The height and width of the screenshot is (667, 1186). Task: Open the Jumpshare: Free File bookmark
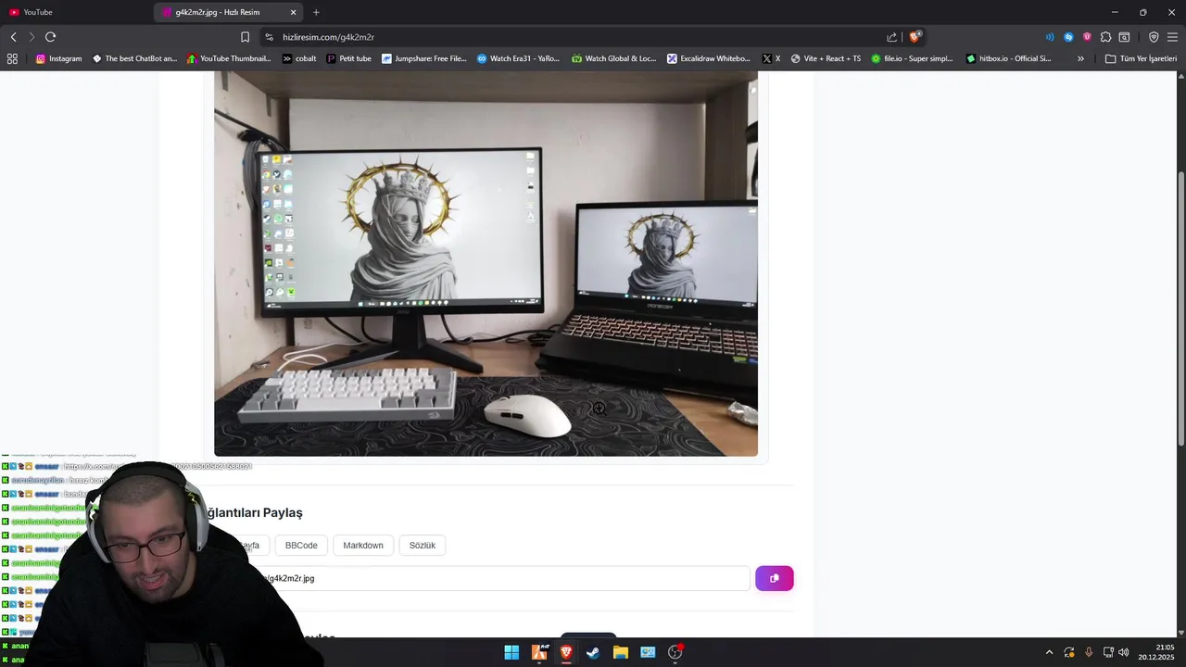coord(423,58)
